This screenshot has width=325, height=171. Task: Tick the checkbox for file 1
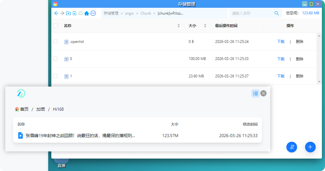[x=56, y=76]
